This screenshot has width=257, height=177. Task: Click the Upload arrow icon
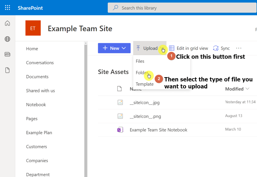[x=138, y=48]
